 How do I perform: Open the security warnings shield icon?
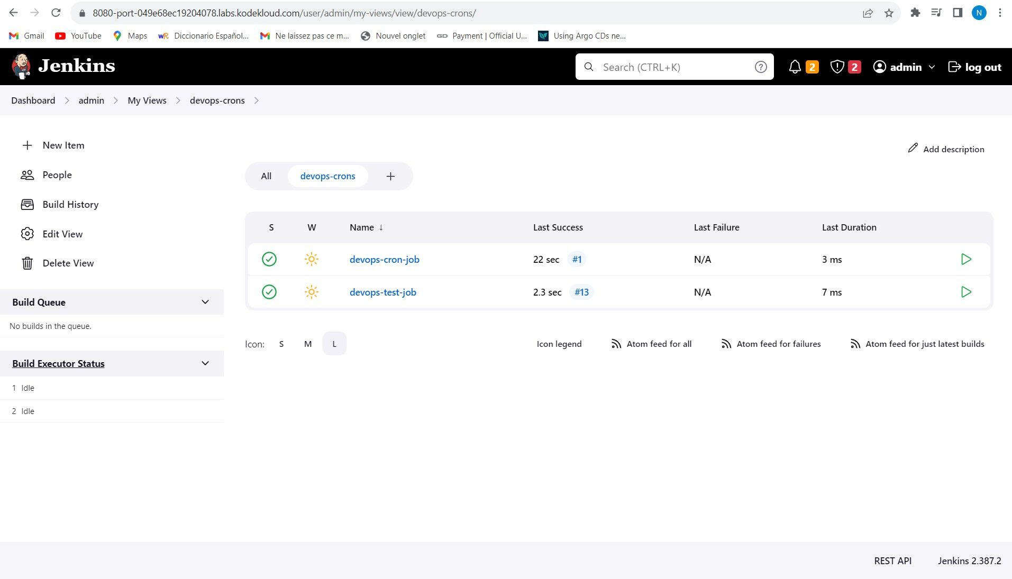coord(837,67)
